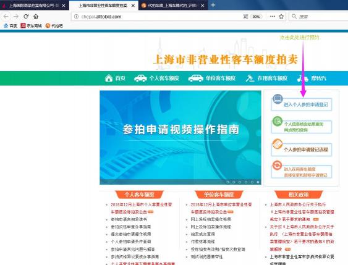Open 参拍申请常见问题与解答 link
Screen dimensions: 348x265
pyautogui.click(x=133, y=250)
